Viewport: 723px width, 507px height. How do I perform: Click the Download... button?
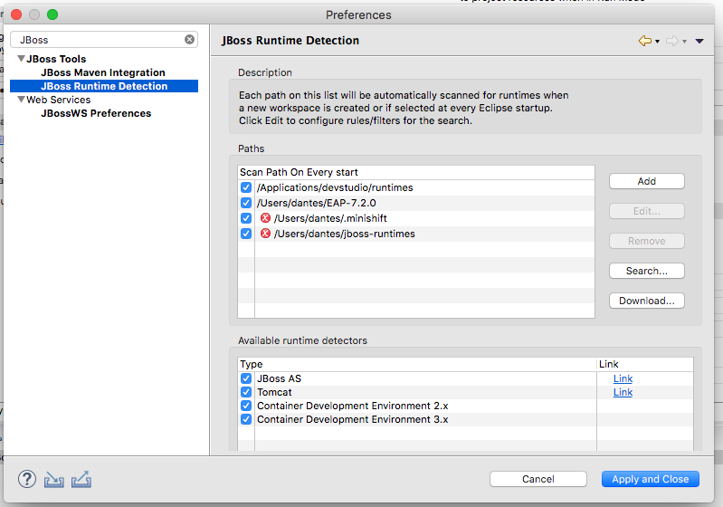click(x=646, y=301)
